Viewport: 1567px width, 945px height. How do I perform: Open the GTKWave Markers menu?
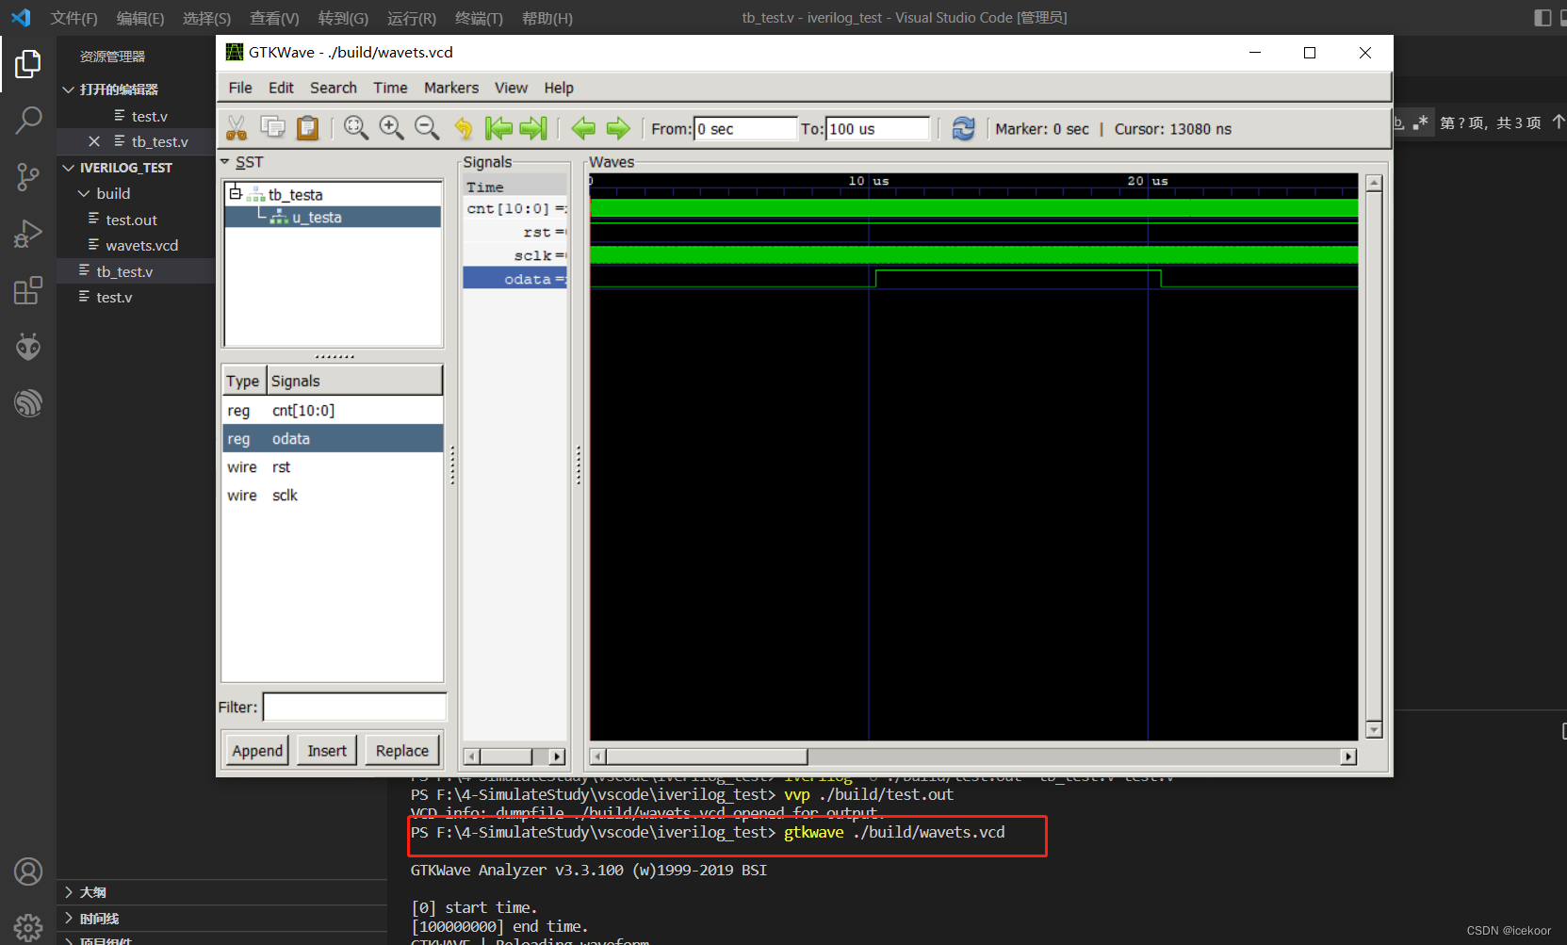(451, 88)
